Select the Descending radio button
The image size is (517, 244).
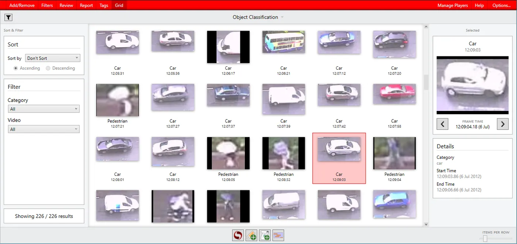click(48, 68)
